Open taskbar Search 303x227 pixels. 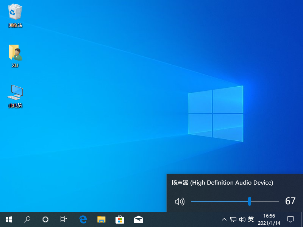pyautogui.click(x=27, y=219)
